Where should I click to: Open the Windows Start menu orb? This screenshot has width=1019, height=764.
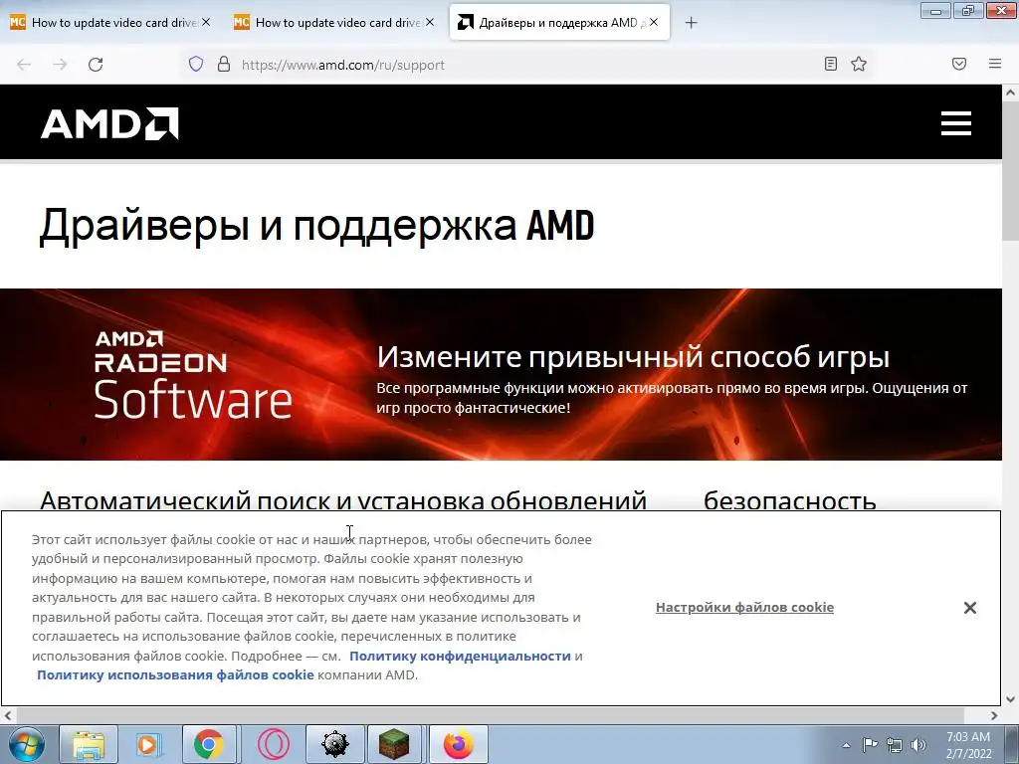(27, 744)
